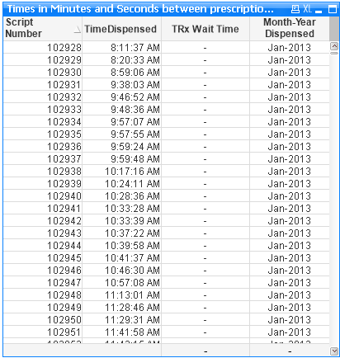Click time value 10:33:28 AM

tap(133, 209)
